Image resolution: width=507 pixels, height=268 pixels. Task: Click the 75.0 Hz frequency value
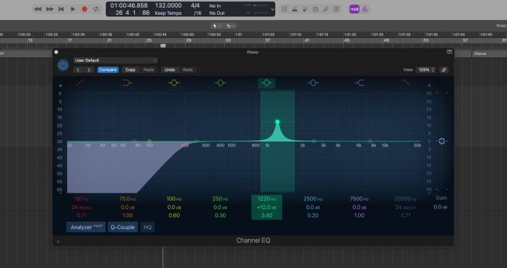(127, 199)
